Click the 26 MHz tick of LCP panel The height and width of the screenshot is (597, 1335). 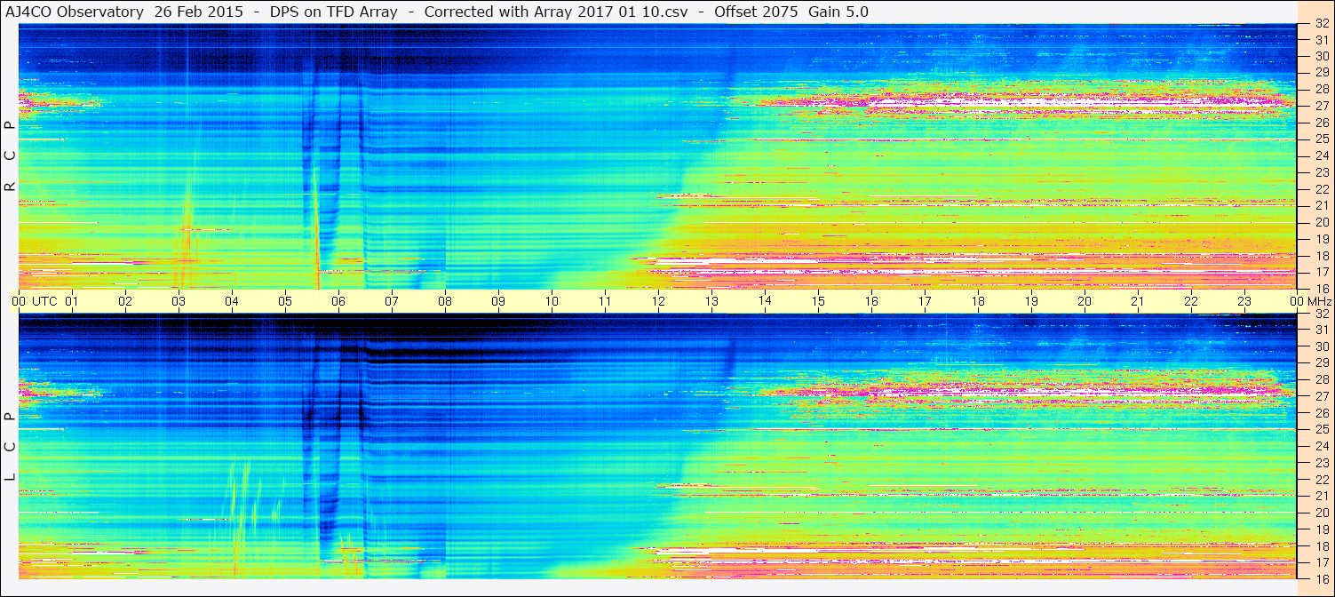[x=1322, y=413]
